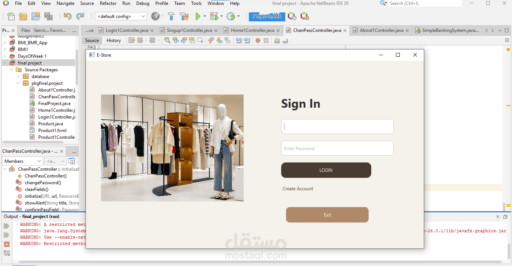
Task: Switch to the Services panel tab
Action: [41, 30]
